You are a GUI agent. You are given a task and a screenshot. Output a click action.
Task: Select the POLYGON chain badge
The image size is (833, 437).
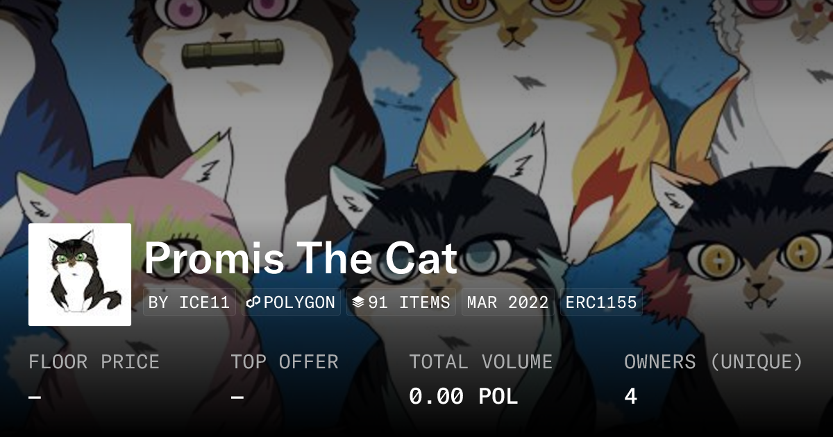291,302
